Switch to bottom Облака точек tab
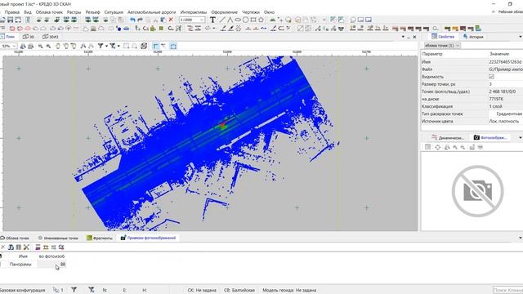Viewport: 523px width, 294px height. pos(15,238)
